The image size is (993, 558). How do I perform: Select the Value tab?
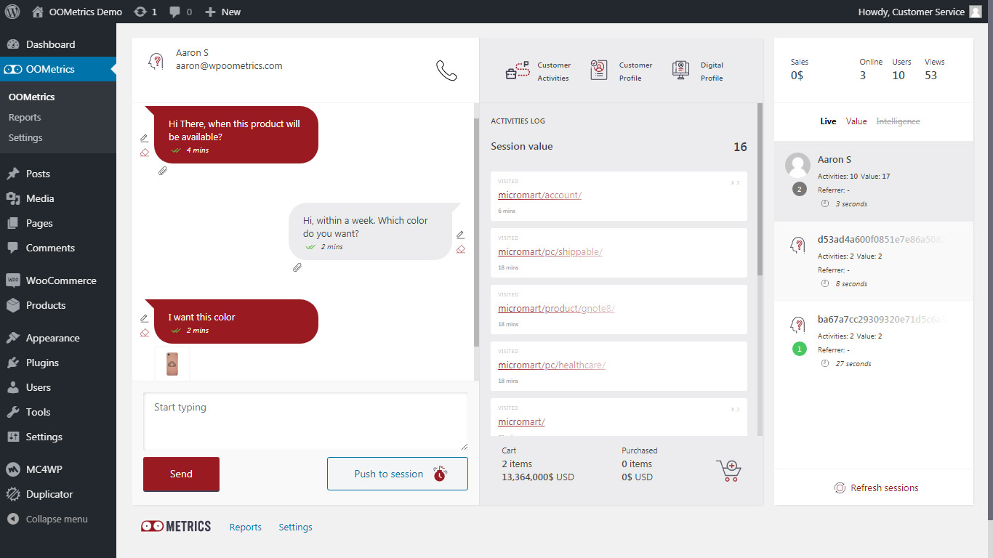coord(856,121)
